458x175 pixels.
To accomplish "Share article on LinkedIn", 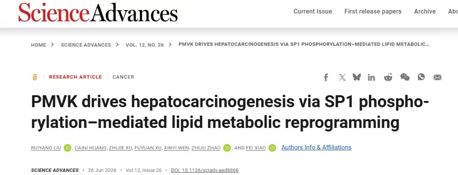I will click(x=371, y=77).
